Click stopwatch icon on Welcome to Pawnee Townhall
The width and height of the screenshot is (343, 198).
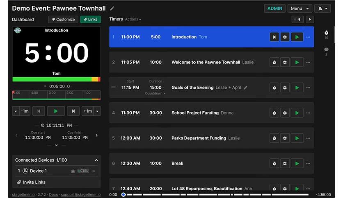(x=274, y=62)
